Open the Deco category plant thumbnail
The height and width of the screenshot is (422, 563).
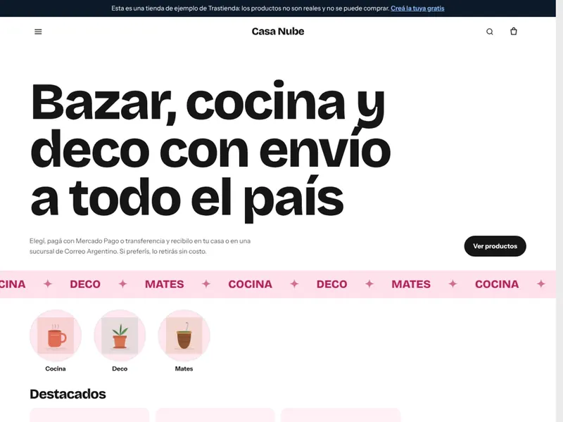click(120, 335)
